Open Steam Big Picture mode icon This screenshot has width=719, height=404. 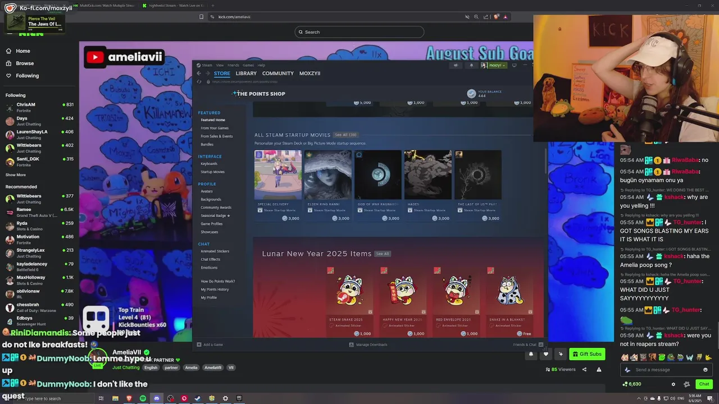[x=514, y=65]
